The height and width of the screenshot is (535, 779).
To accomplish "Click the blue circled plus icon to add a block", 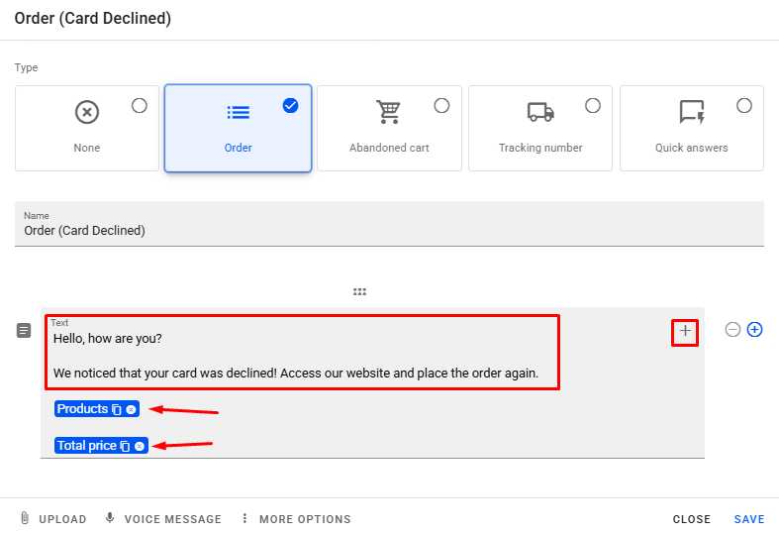I will [754, 330].
